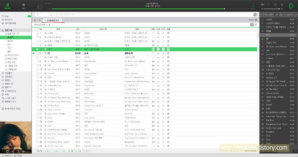Check the box for 7 Years

37,73
